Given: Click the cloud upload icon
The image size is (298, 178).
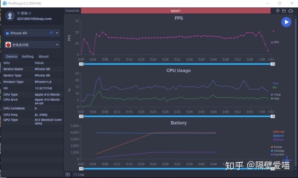Looking at the screenshot, I should (x=291, y=11).
